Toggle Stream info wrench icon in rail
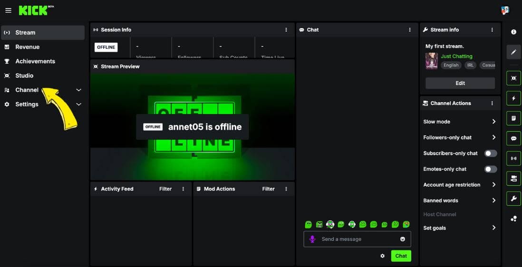This screenshot has width=522, height=267. (513, 199)
